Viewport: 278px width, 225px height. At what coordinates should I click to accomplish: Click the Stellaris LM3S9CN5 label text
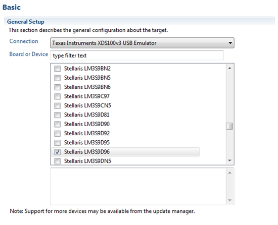87,105
